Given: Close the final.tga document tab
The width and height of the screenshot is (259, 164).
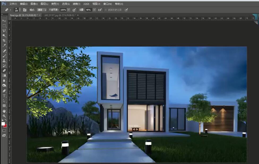Looking at the screenshot, I should pyautogui.click(x=40, y=15).
